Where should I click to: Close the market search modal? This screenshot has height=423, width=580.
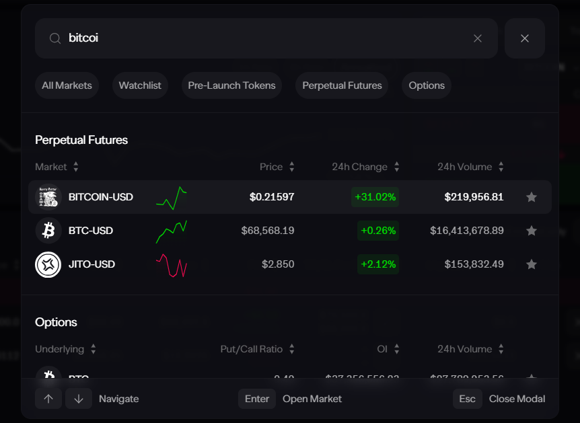(x=525, y=38)
